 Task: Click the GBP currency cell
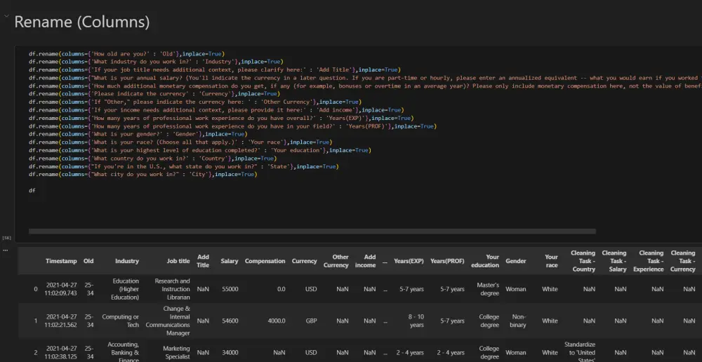(x=311, y=321)
